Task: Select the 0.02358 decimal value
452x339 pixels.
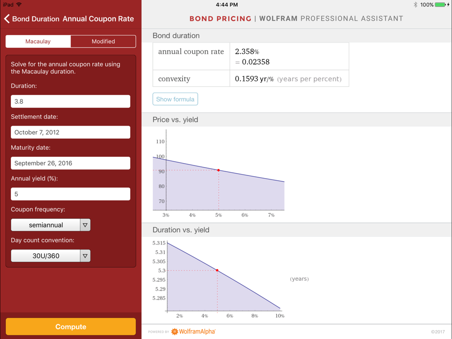Action: [x=256, y=62]
